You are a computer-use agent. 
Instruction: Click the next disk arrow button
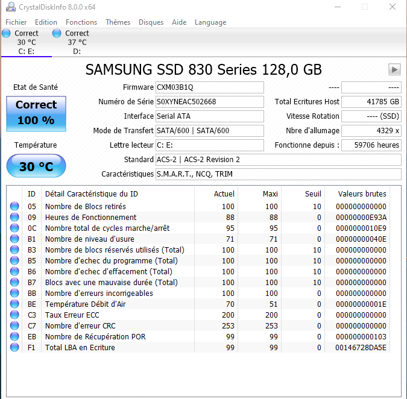(394, 69)
